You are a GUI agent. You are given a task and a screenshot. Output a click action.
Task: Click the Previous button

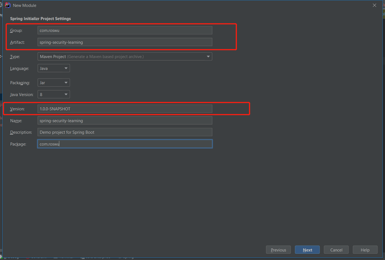point(278,250)
